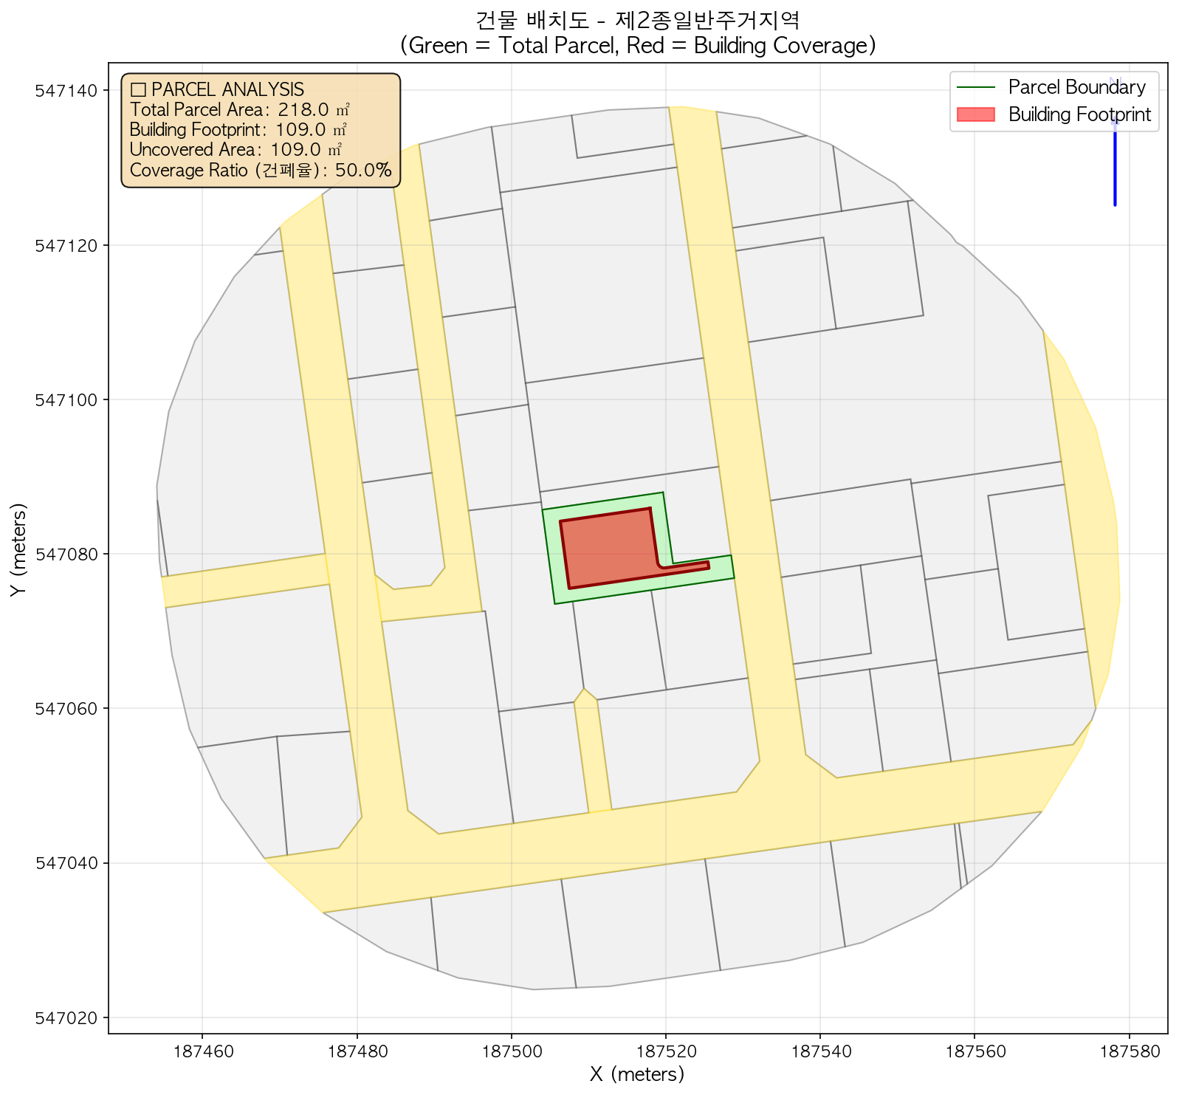Click the PARCEL ANALYSIS heading in info box

(217, 89)
